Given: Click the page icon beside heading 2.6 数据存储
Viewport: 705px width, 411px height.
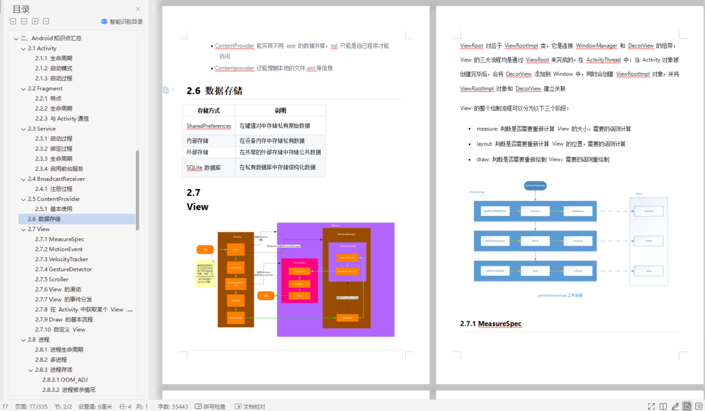Looking at the screenshot, I should click(x=166, y=90).
